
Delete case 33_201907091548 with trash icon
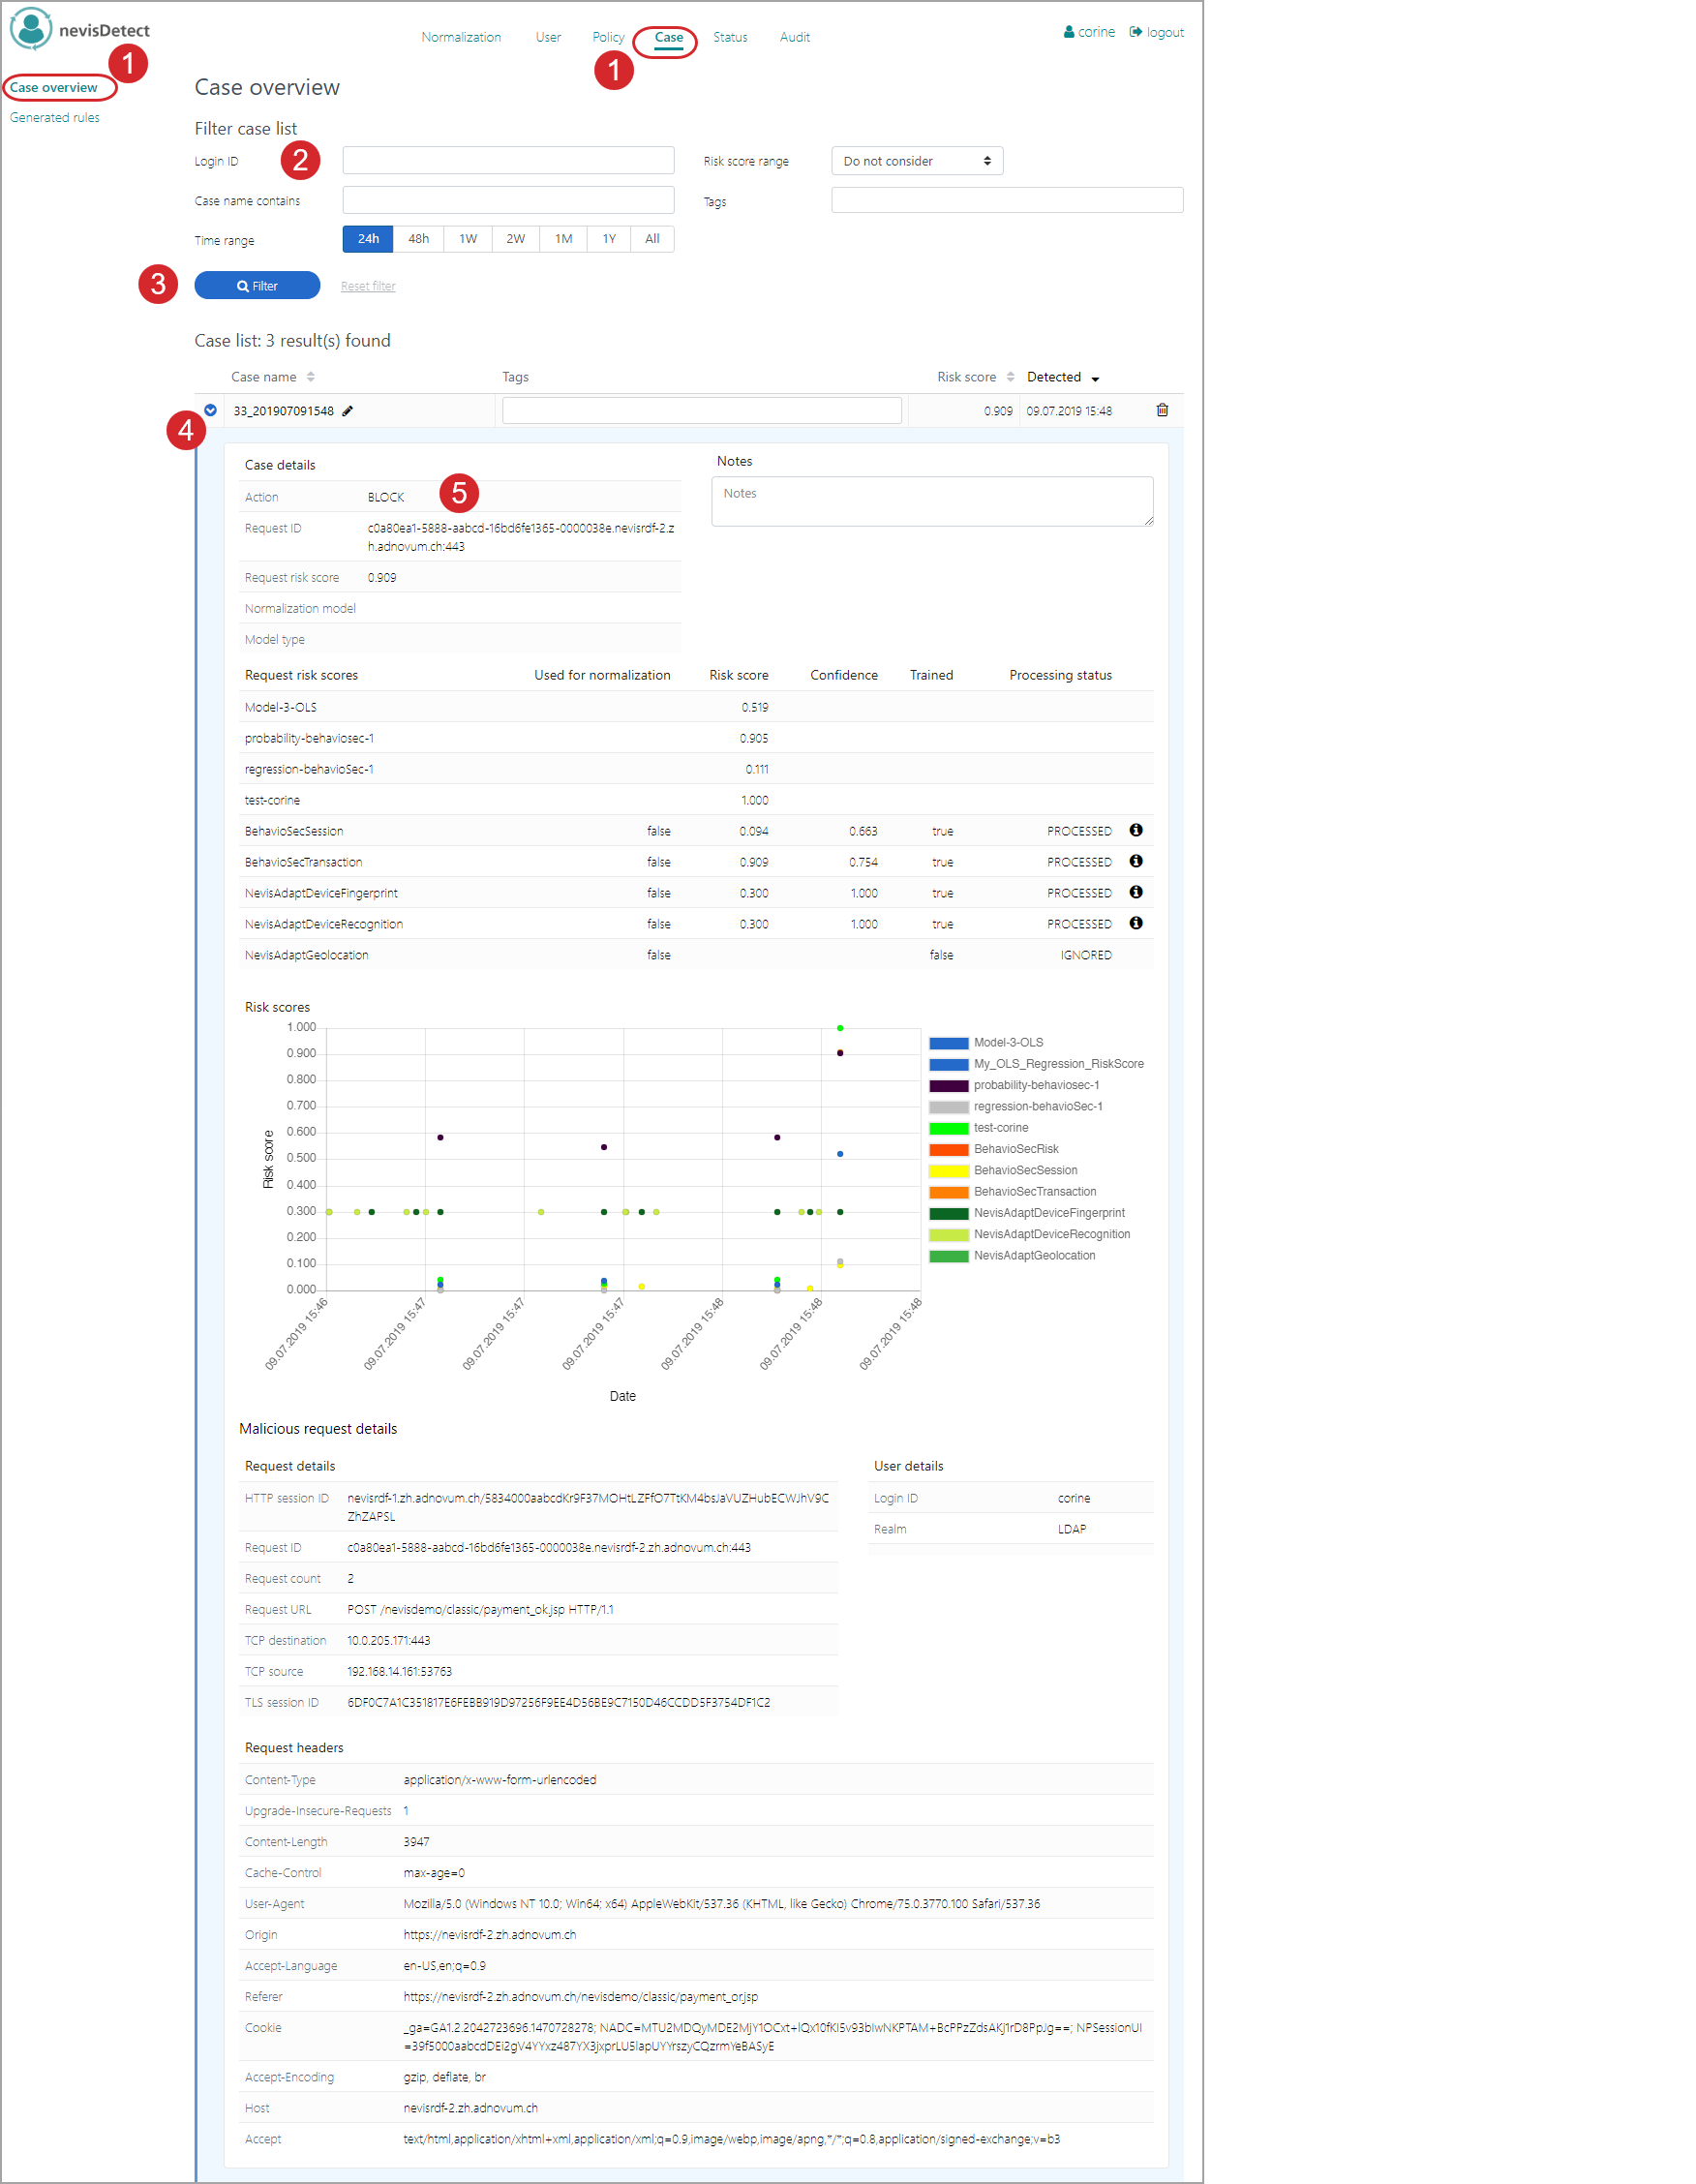coord(1162,410)
